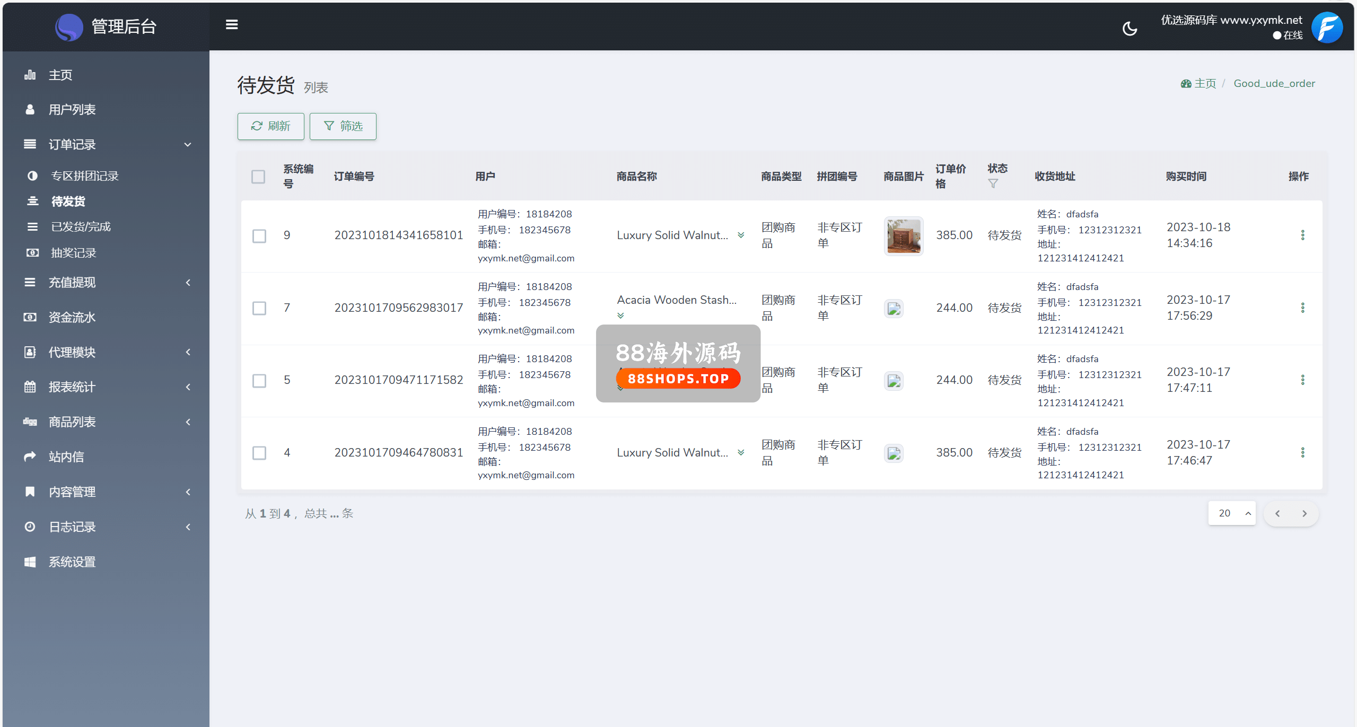1357x727 pixels.
Task: Expand Luxury Solid Walnut name in first row
Action: pyautogui.click(x=741, y=235)
